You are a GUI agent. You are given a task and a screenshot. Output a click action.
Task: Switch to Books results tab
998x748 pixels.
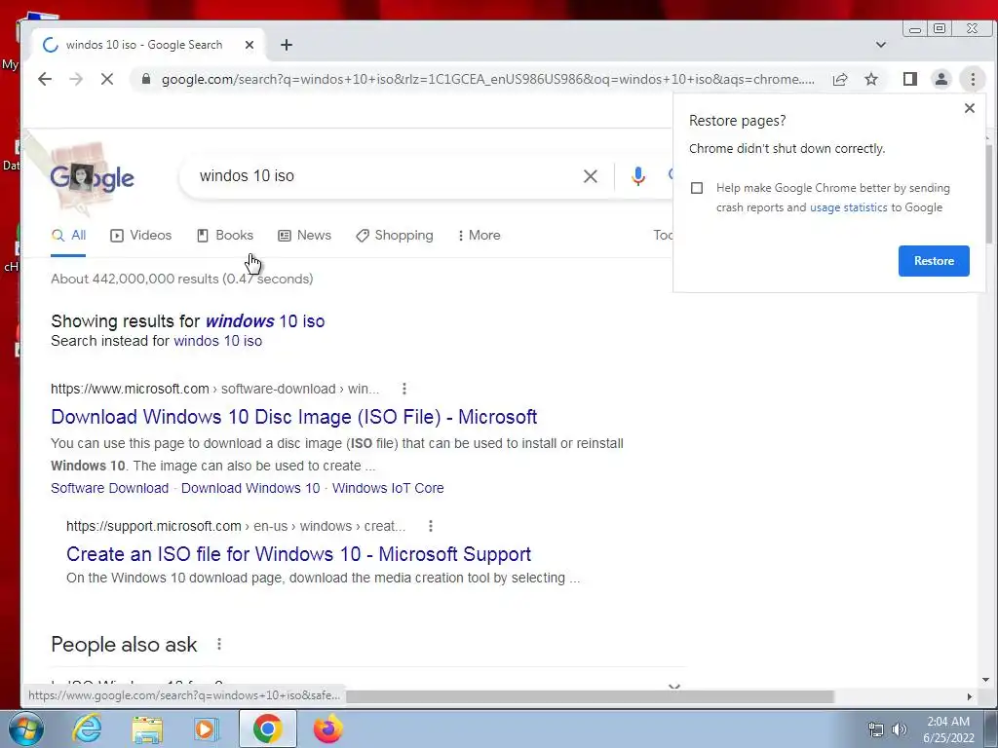[225, 236]
